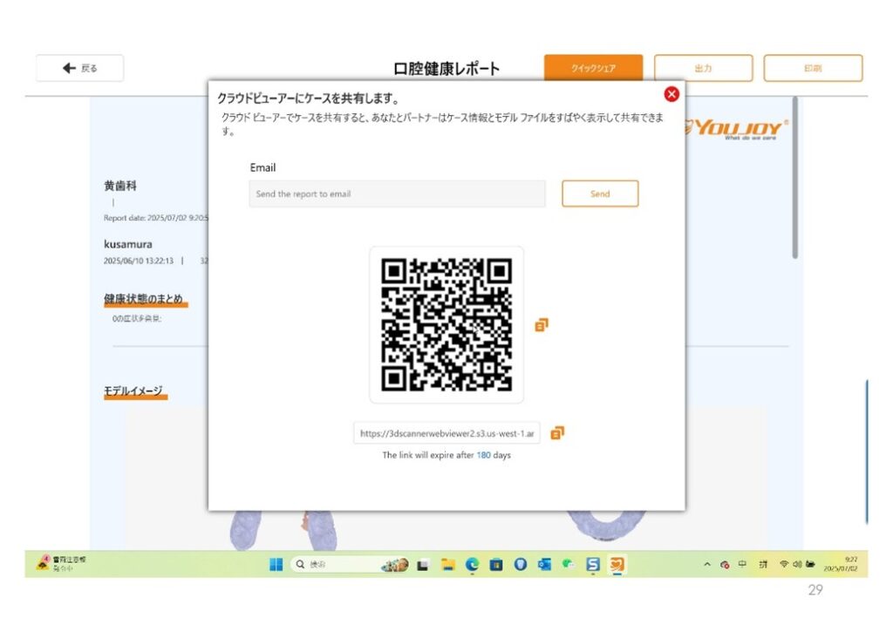Click the email address input field
This screenshot has width=893, height=618.
397,194
